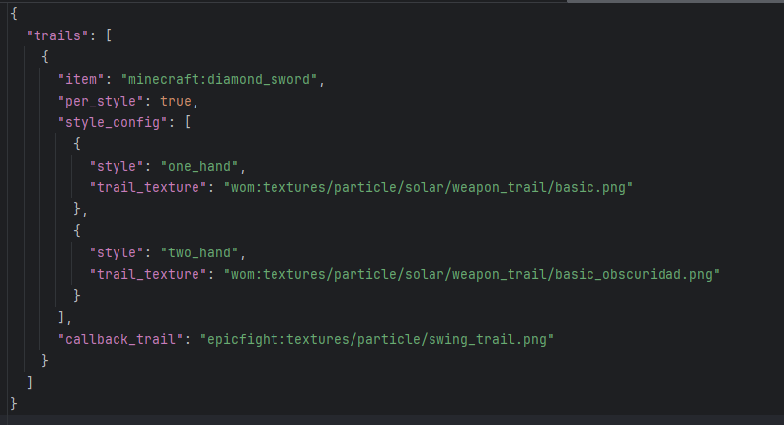Click the "two_hand" style value
Screen dimensions: 784x425
tap(199, 253)
